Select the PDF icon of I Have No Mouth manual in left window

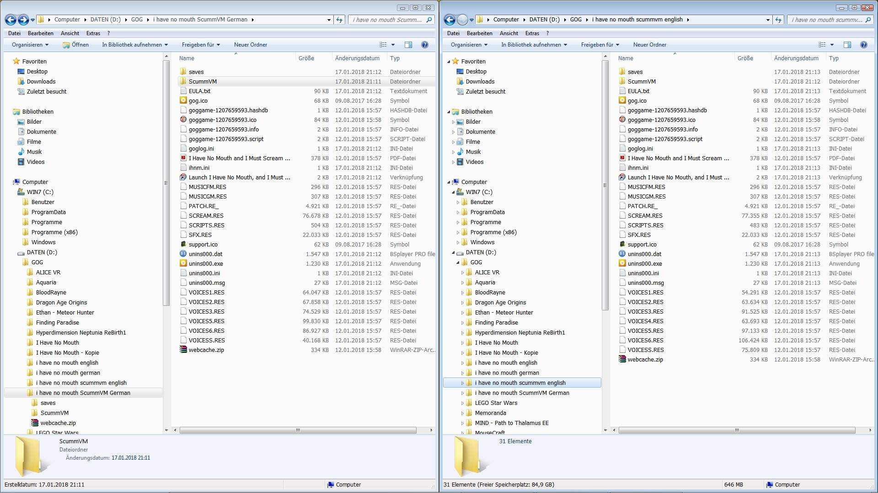tap(183, 158)
